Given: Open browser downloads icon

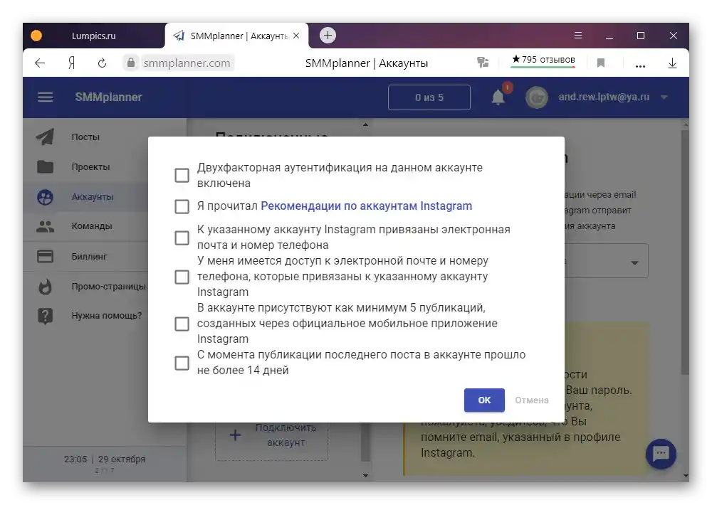Looking at the screenshot, I should click(x=673, y=63).
